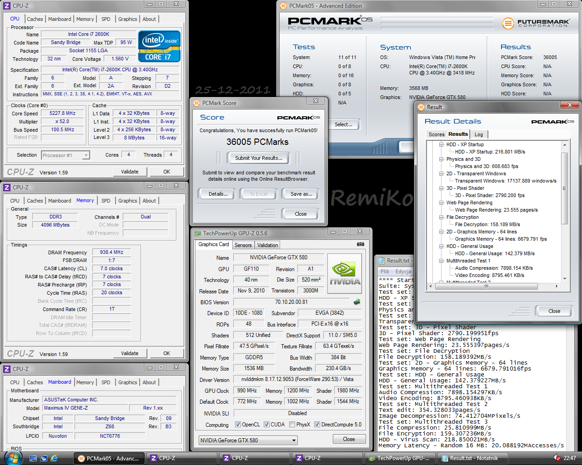The height and width of the screenshot is (465, 582).
Task: Open the Log tab in Result dialog
Action: [x=479, y=134]
